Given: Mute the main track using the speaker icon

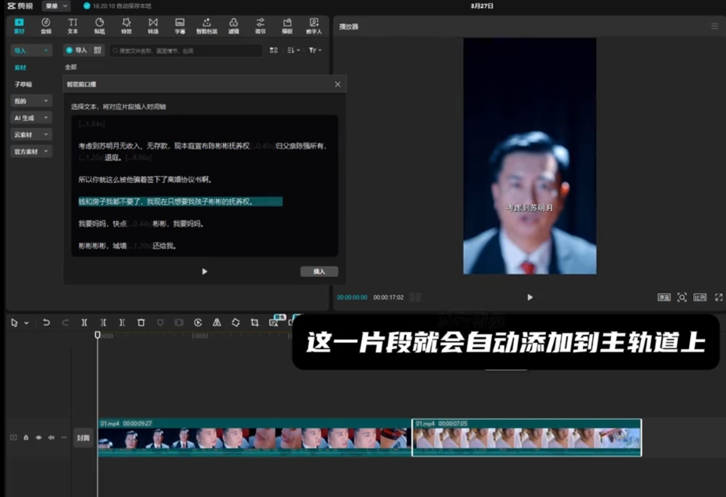Looking at the screenshot, I should 51,438.
